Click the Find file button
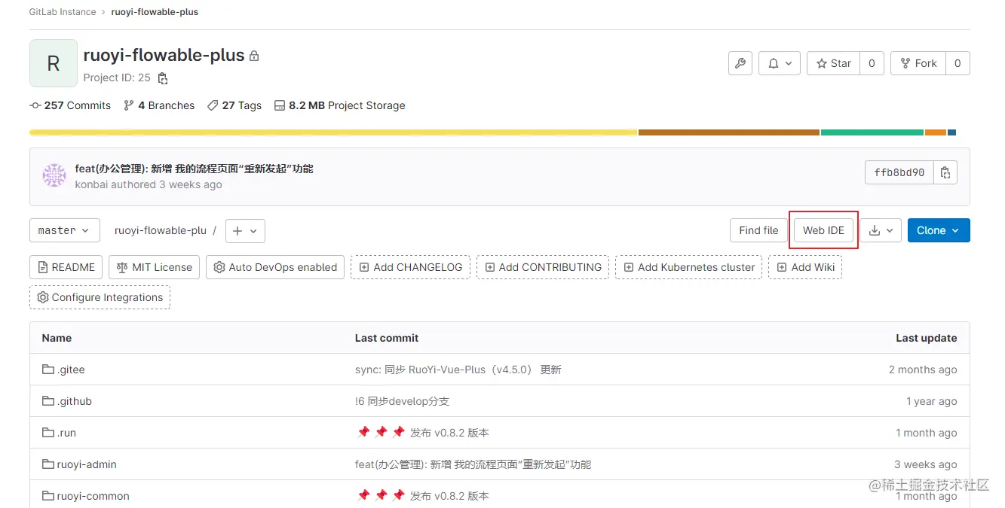1005x508 pixels. point(758,230)
